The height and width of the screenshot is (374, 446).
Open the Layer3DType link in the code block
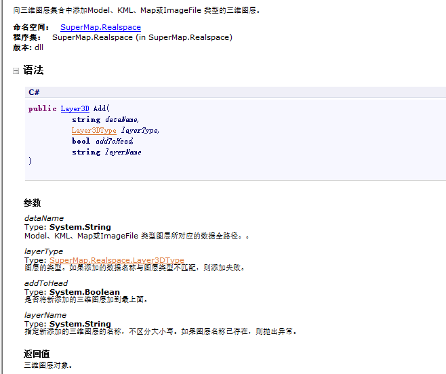coord(94,130)
